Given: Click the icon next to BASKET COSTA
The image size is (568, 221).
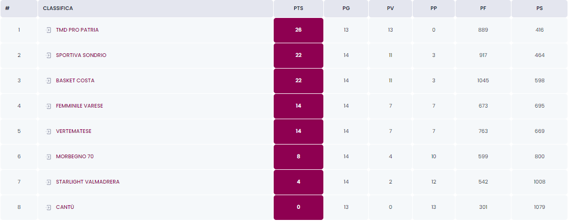Looking at the screenshot, I should click(x=49, y=81).
